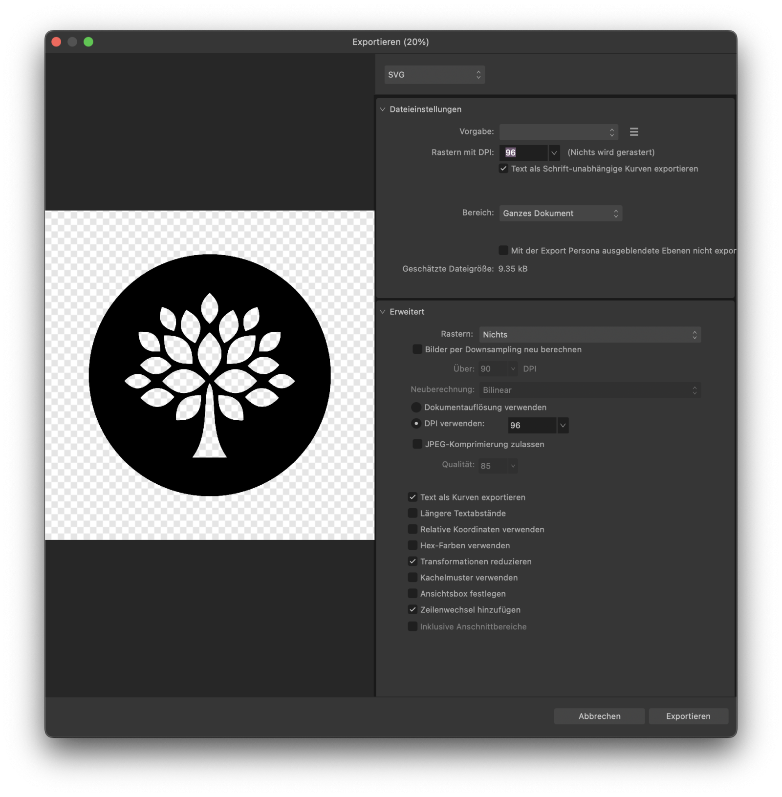Collapse the Erweitert section

[x=383, y=312]
